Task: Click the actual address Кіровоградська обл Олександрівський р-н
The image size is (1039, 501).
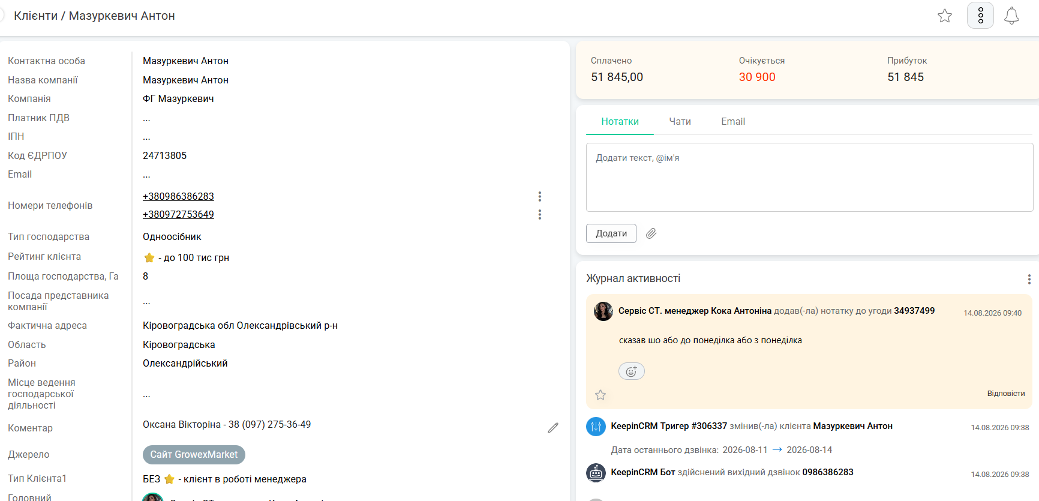Action: [x=240, y=325]
